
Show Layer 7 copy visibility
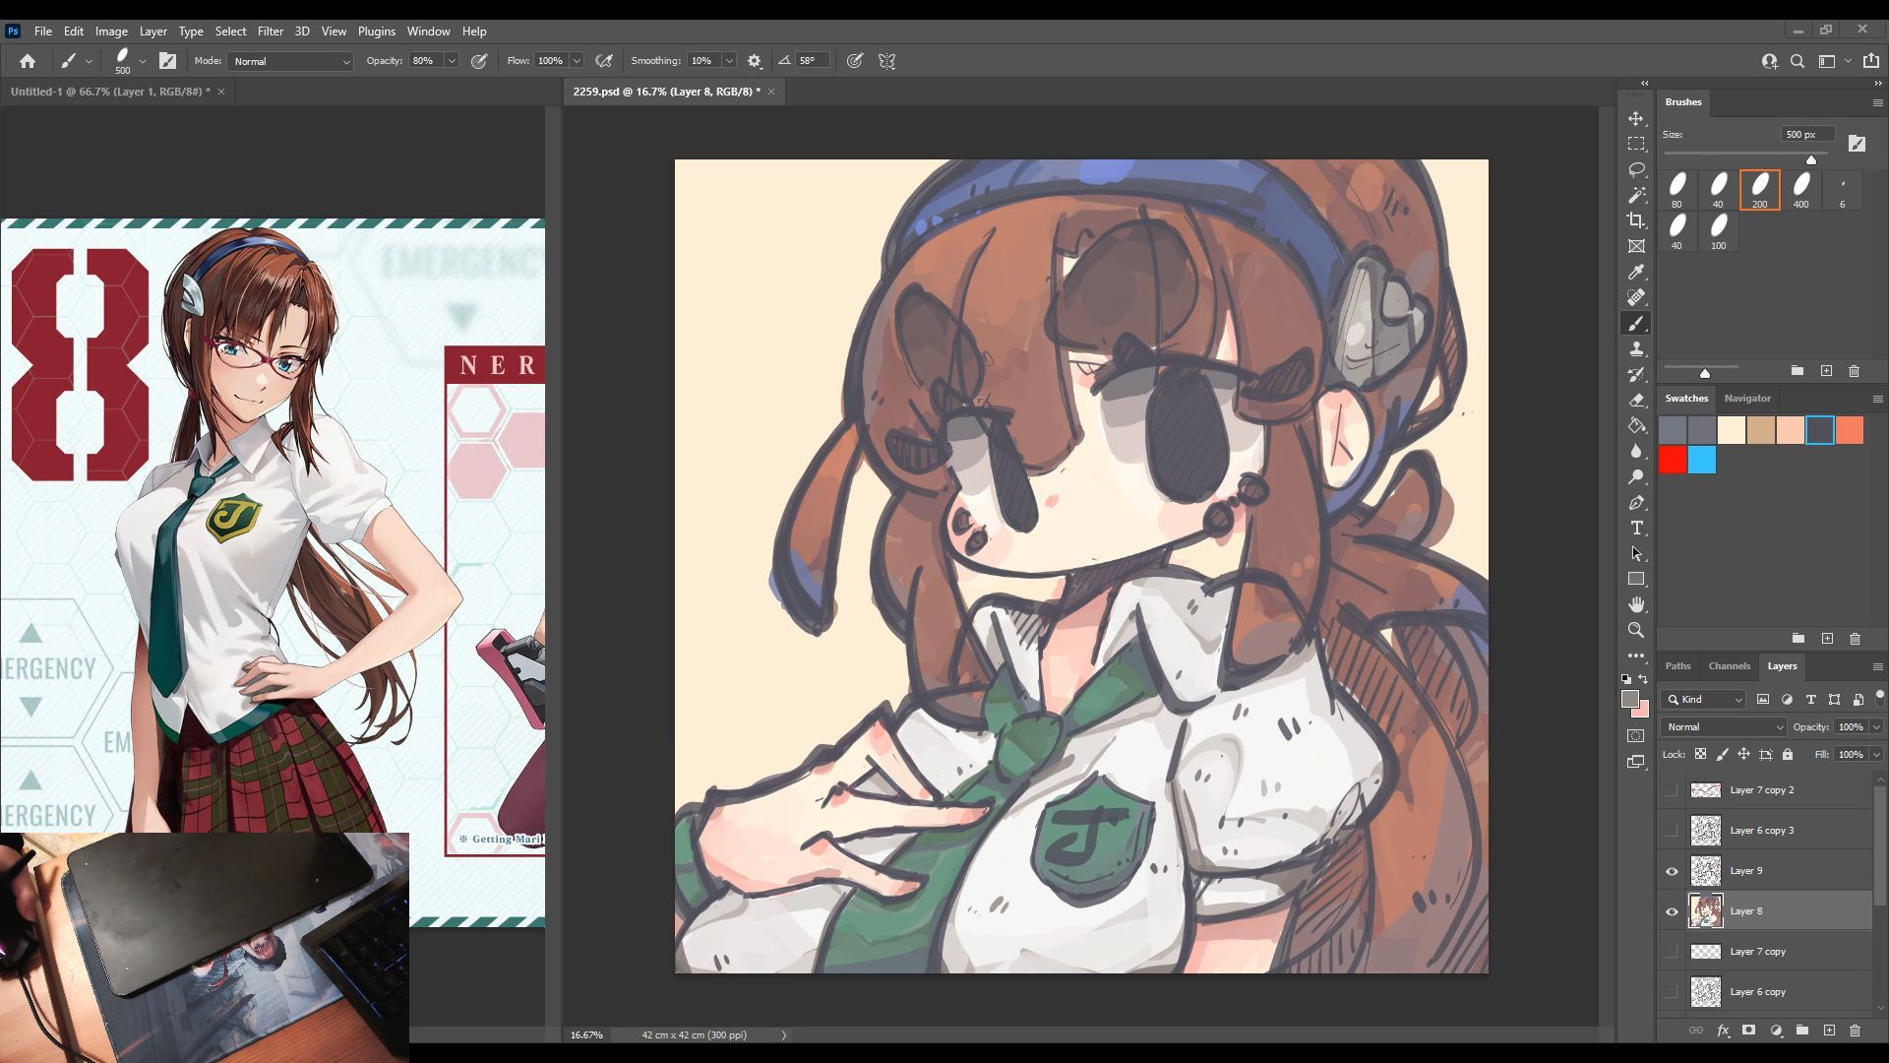(x=1672, y=952)
